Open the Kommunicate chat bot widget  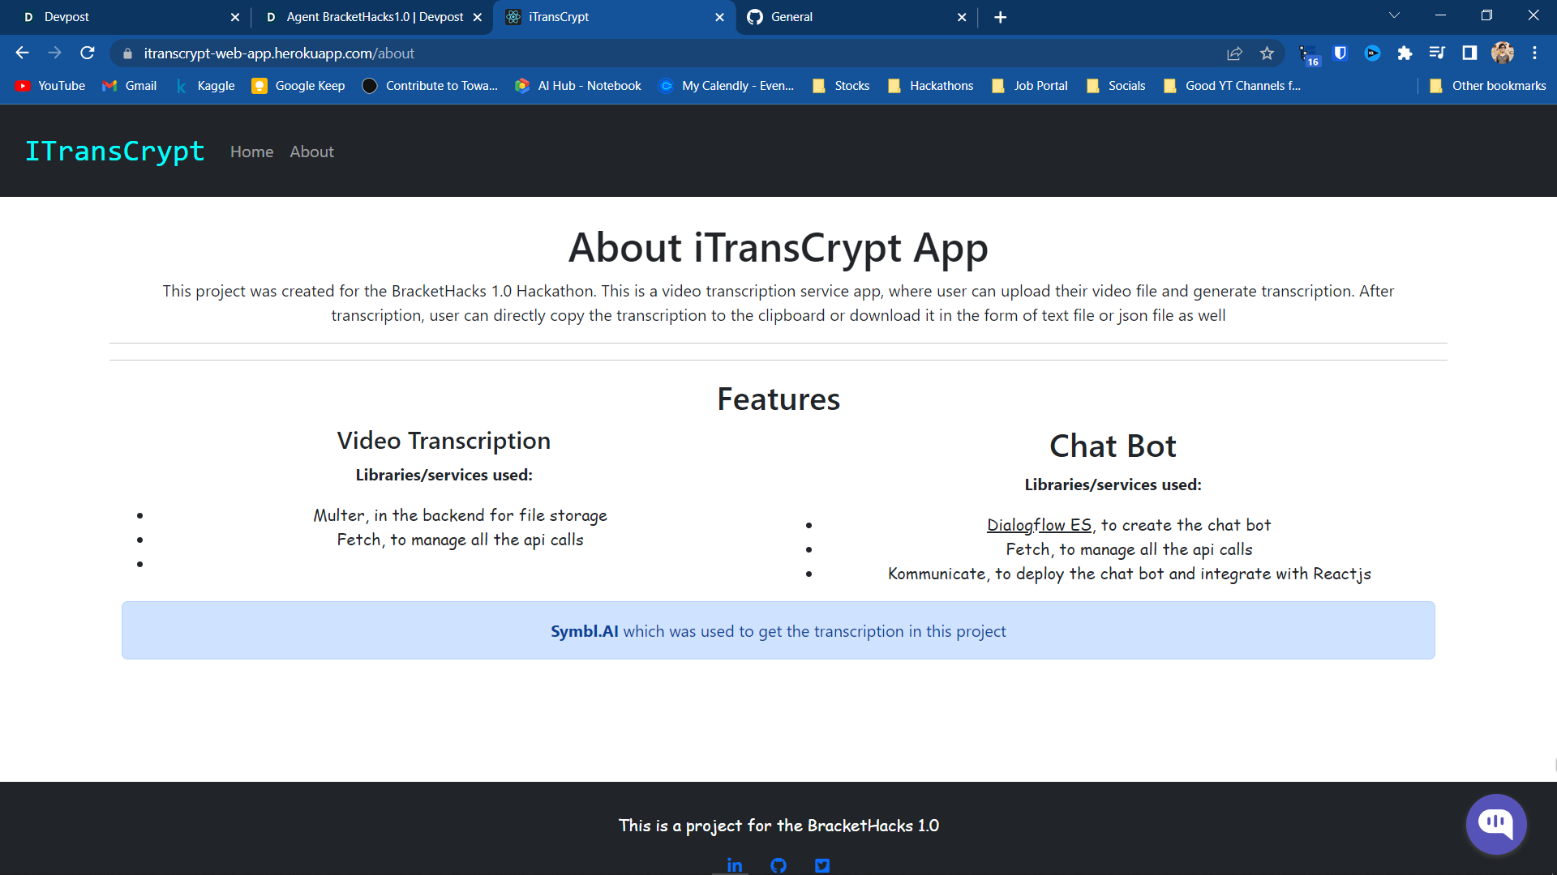[x=1495, y=824]
